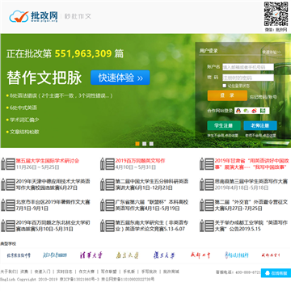The height and width of the screenshot is (291, 291).
Task: Open 2019百万同题英文写作 news link
Action: click(140, 161)
